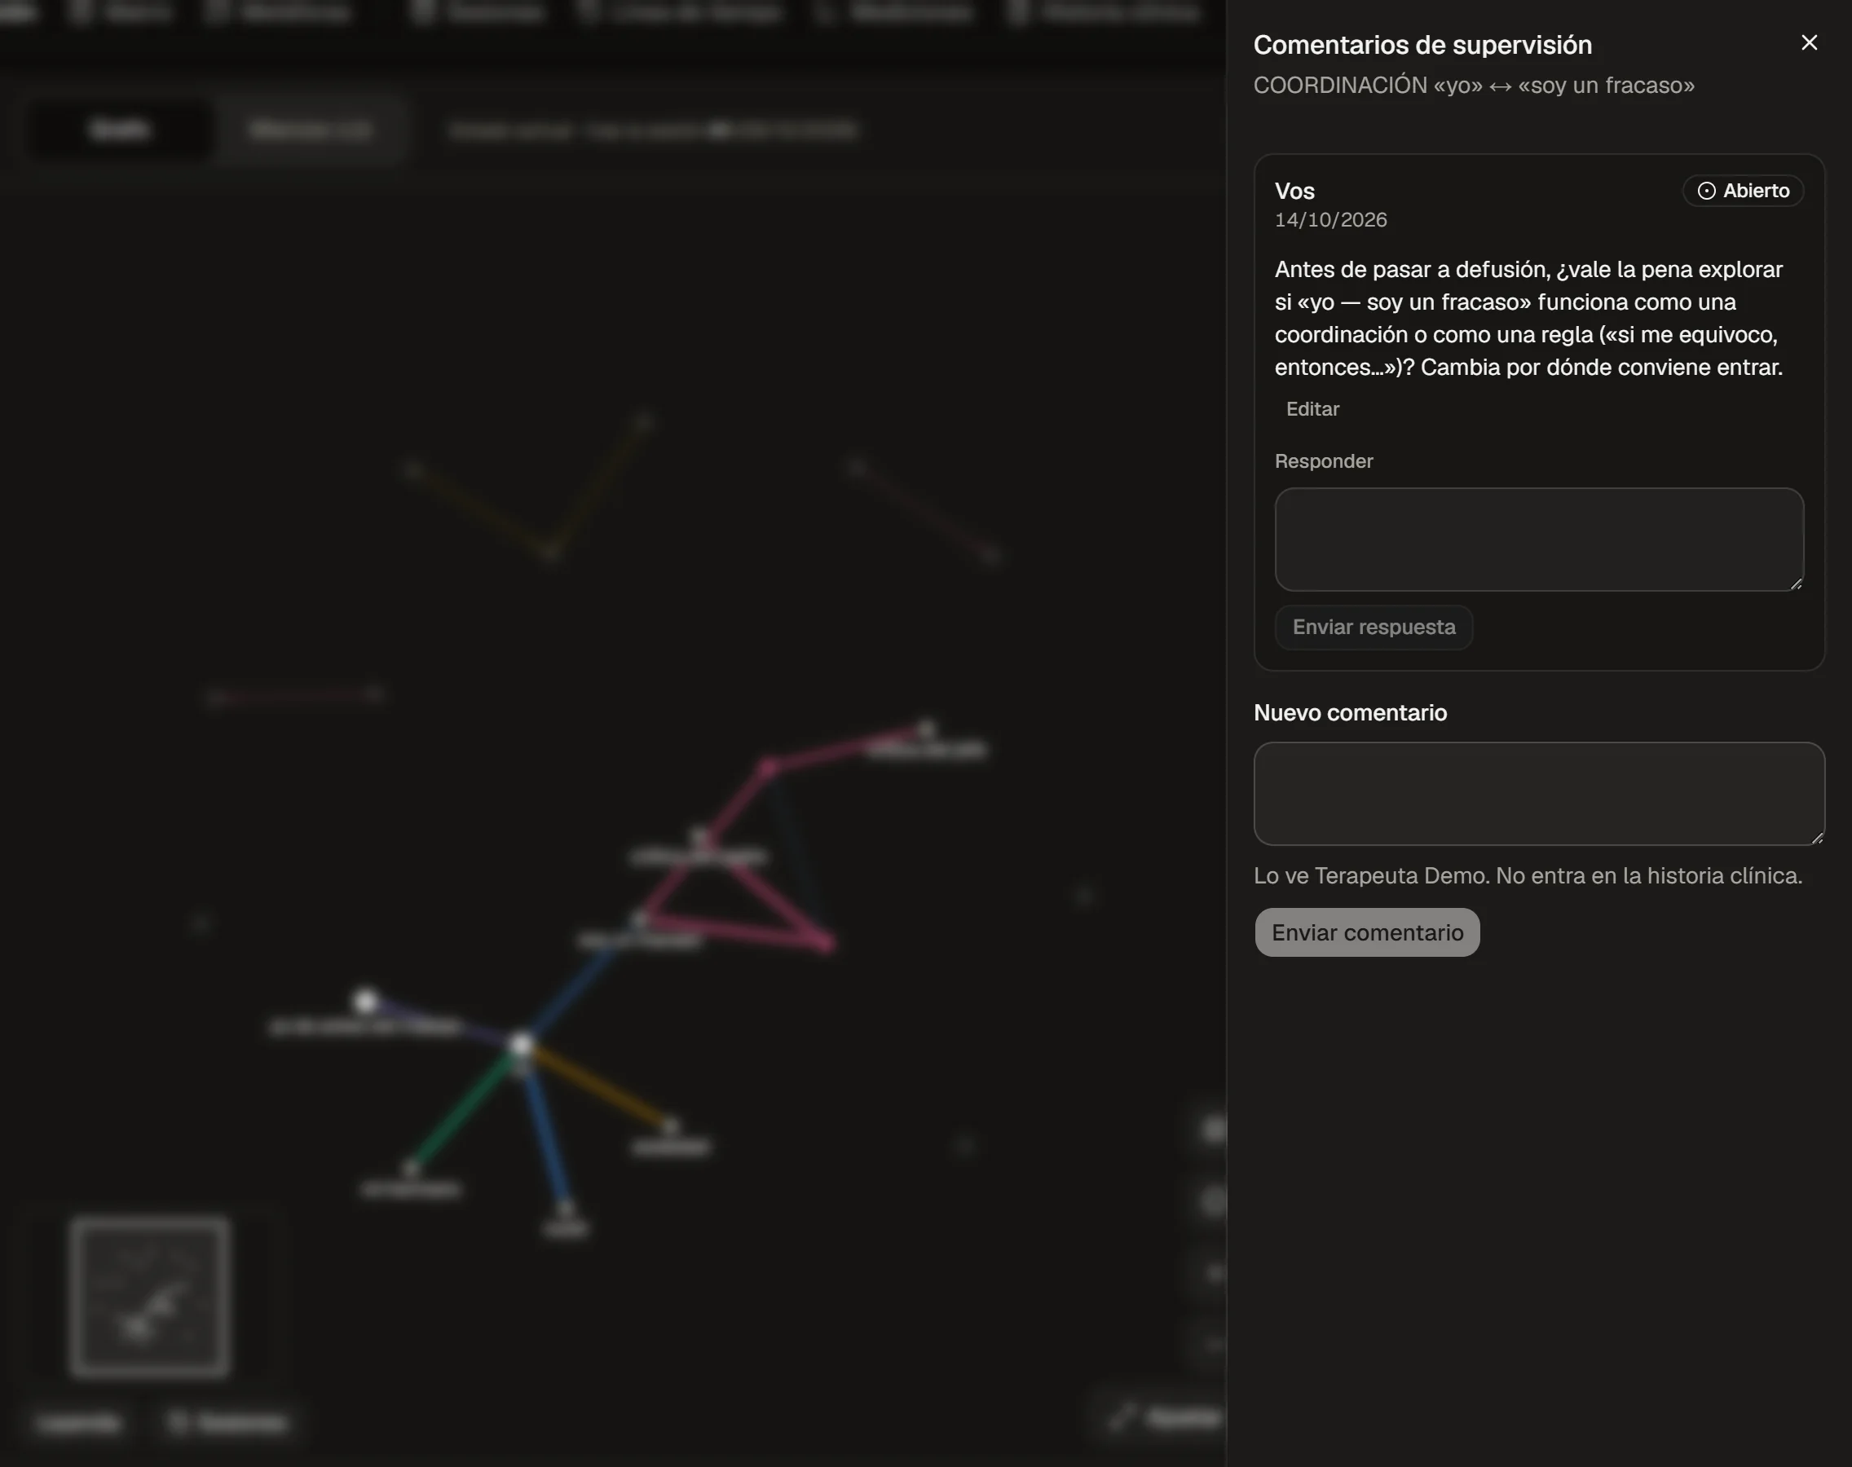The height and width of the screenshot is (1467, 1852).
Task: Focus the Responder reply text box
Action: (x=1539, y=540)
